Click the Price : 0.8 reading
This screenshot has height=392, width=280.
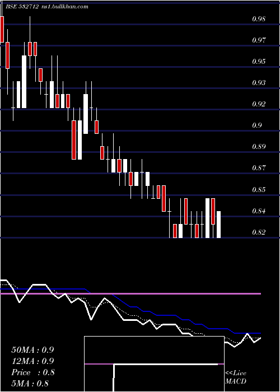pyautogui.click(x=32, y=372)
